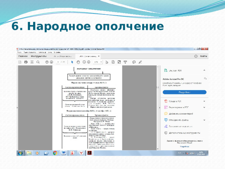Viewport: 225px width, 169px height.
Task: Click the document vertical scrollbar
Action: click(158, 108)
